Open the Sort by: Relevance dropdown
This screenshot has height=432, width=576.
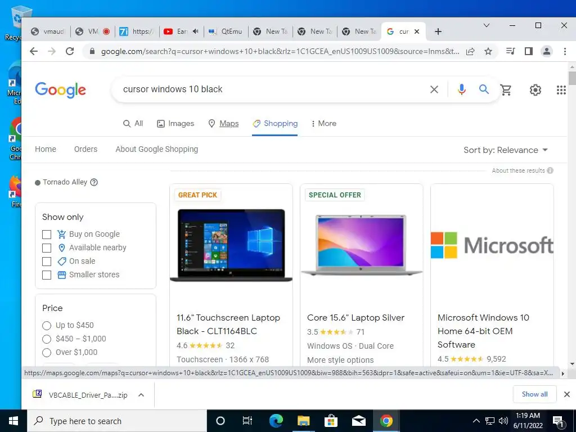point(506,150)
